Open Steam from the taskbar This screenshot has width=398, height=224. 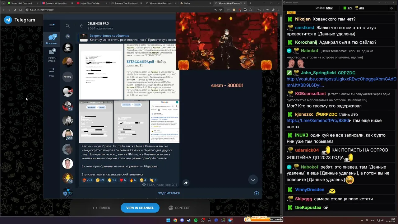pyautogui.click(x=189, y=220)
